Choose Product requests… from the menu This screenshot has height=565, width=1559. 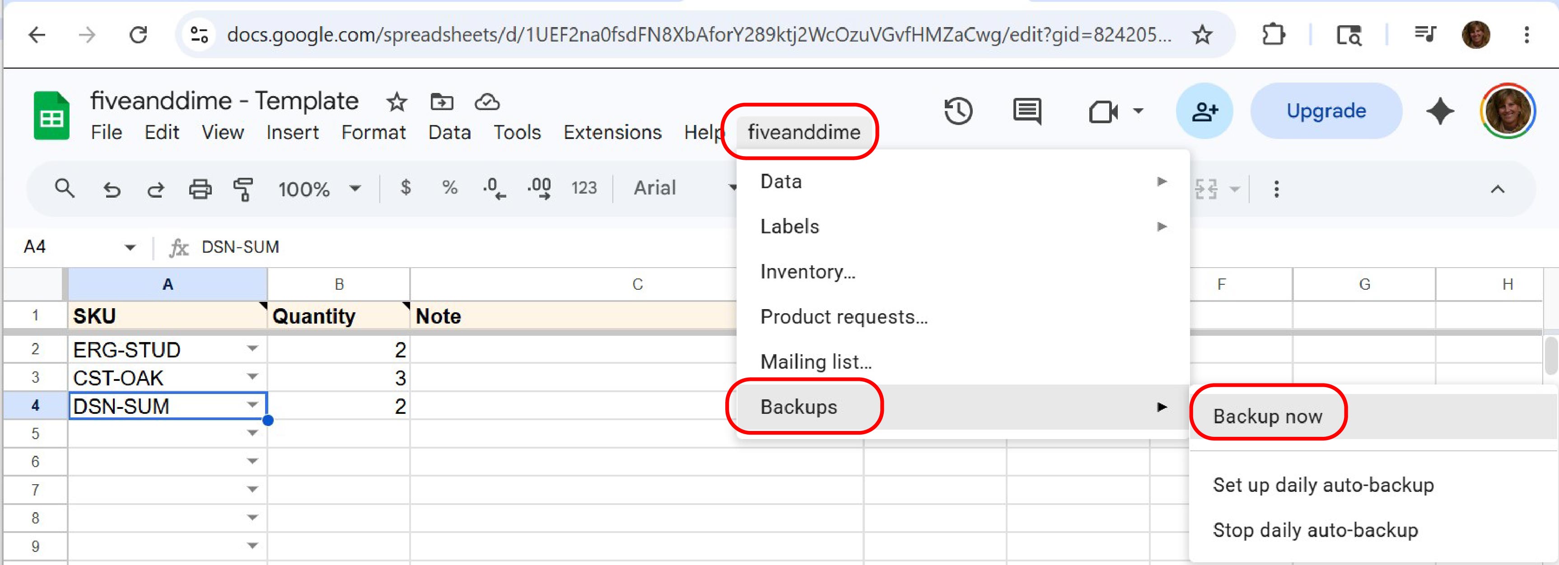click(963, 317)
